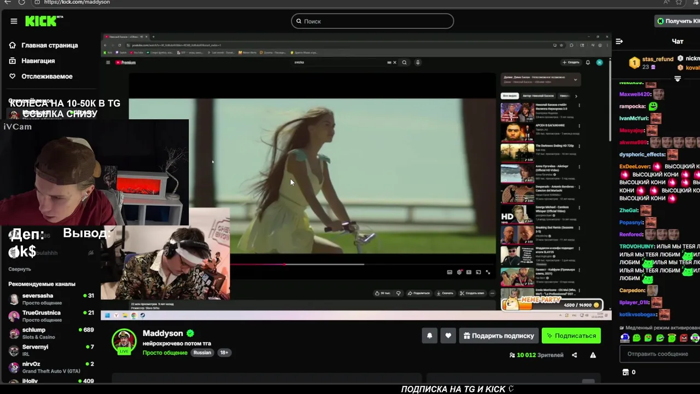
Task: Pick the red angry emote
Action: (684, 338)
